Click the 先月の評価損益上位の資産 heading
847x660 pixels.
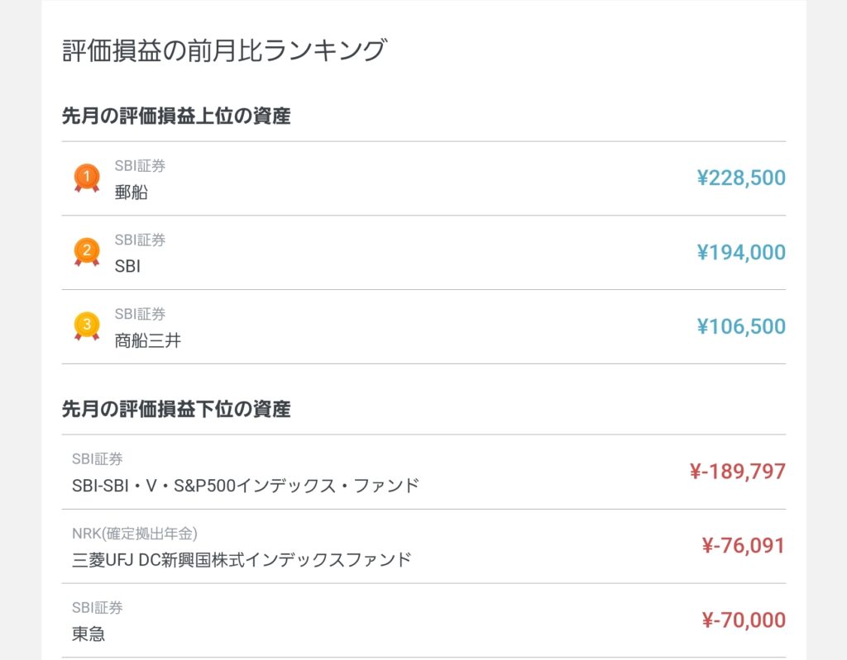coord(176,116)
